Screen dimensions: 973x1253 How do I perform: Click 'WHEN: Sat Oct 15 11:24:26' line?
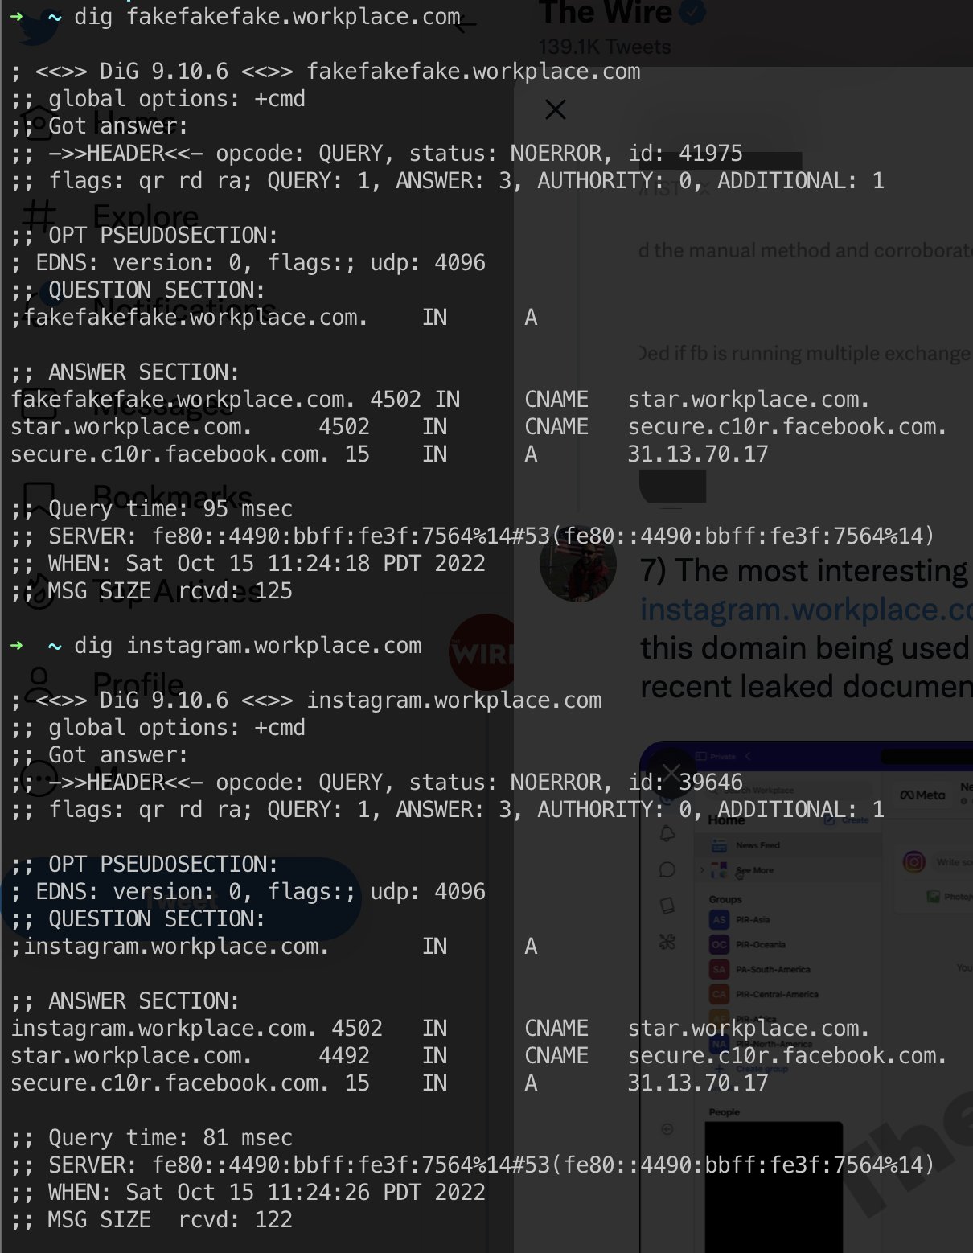248,1192
